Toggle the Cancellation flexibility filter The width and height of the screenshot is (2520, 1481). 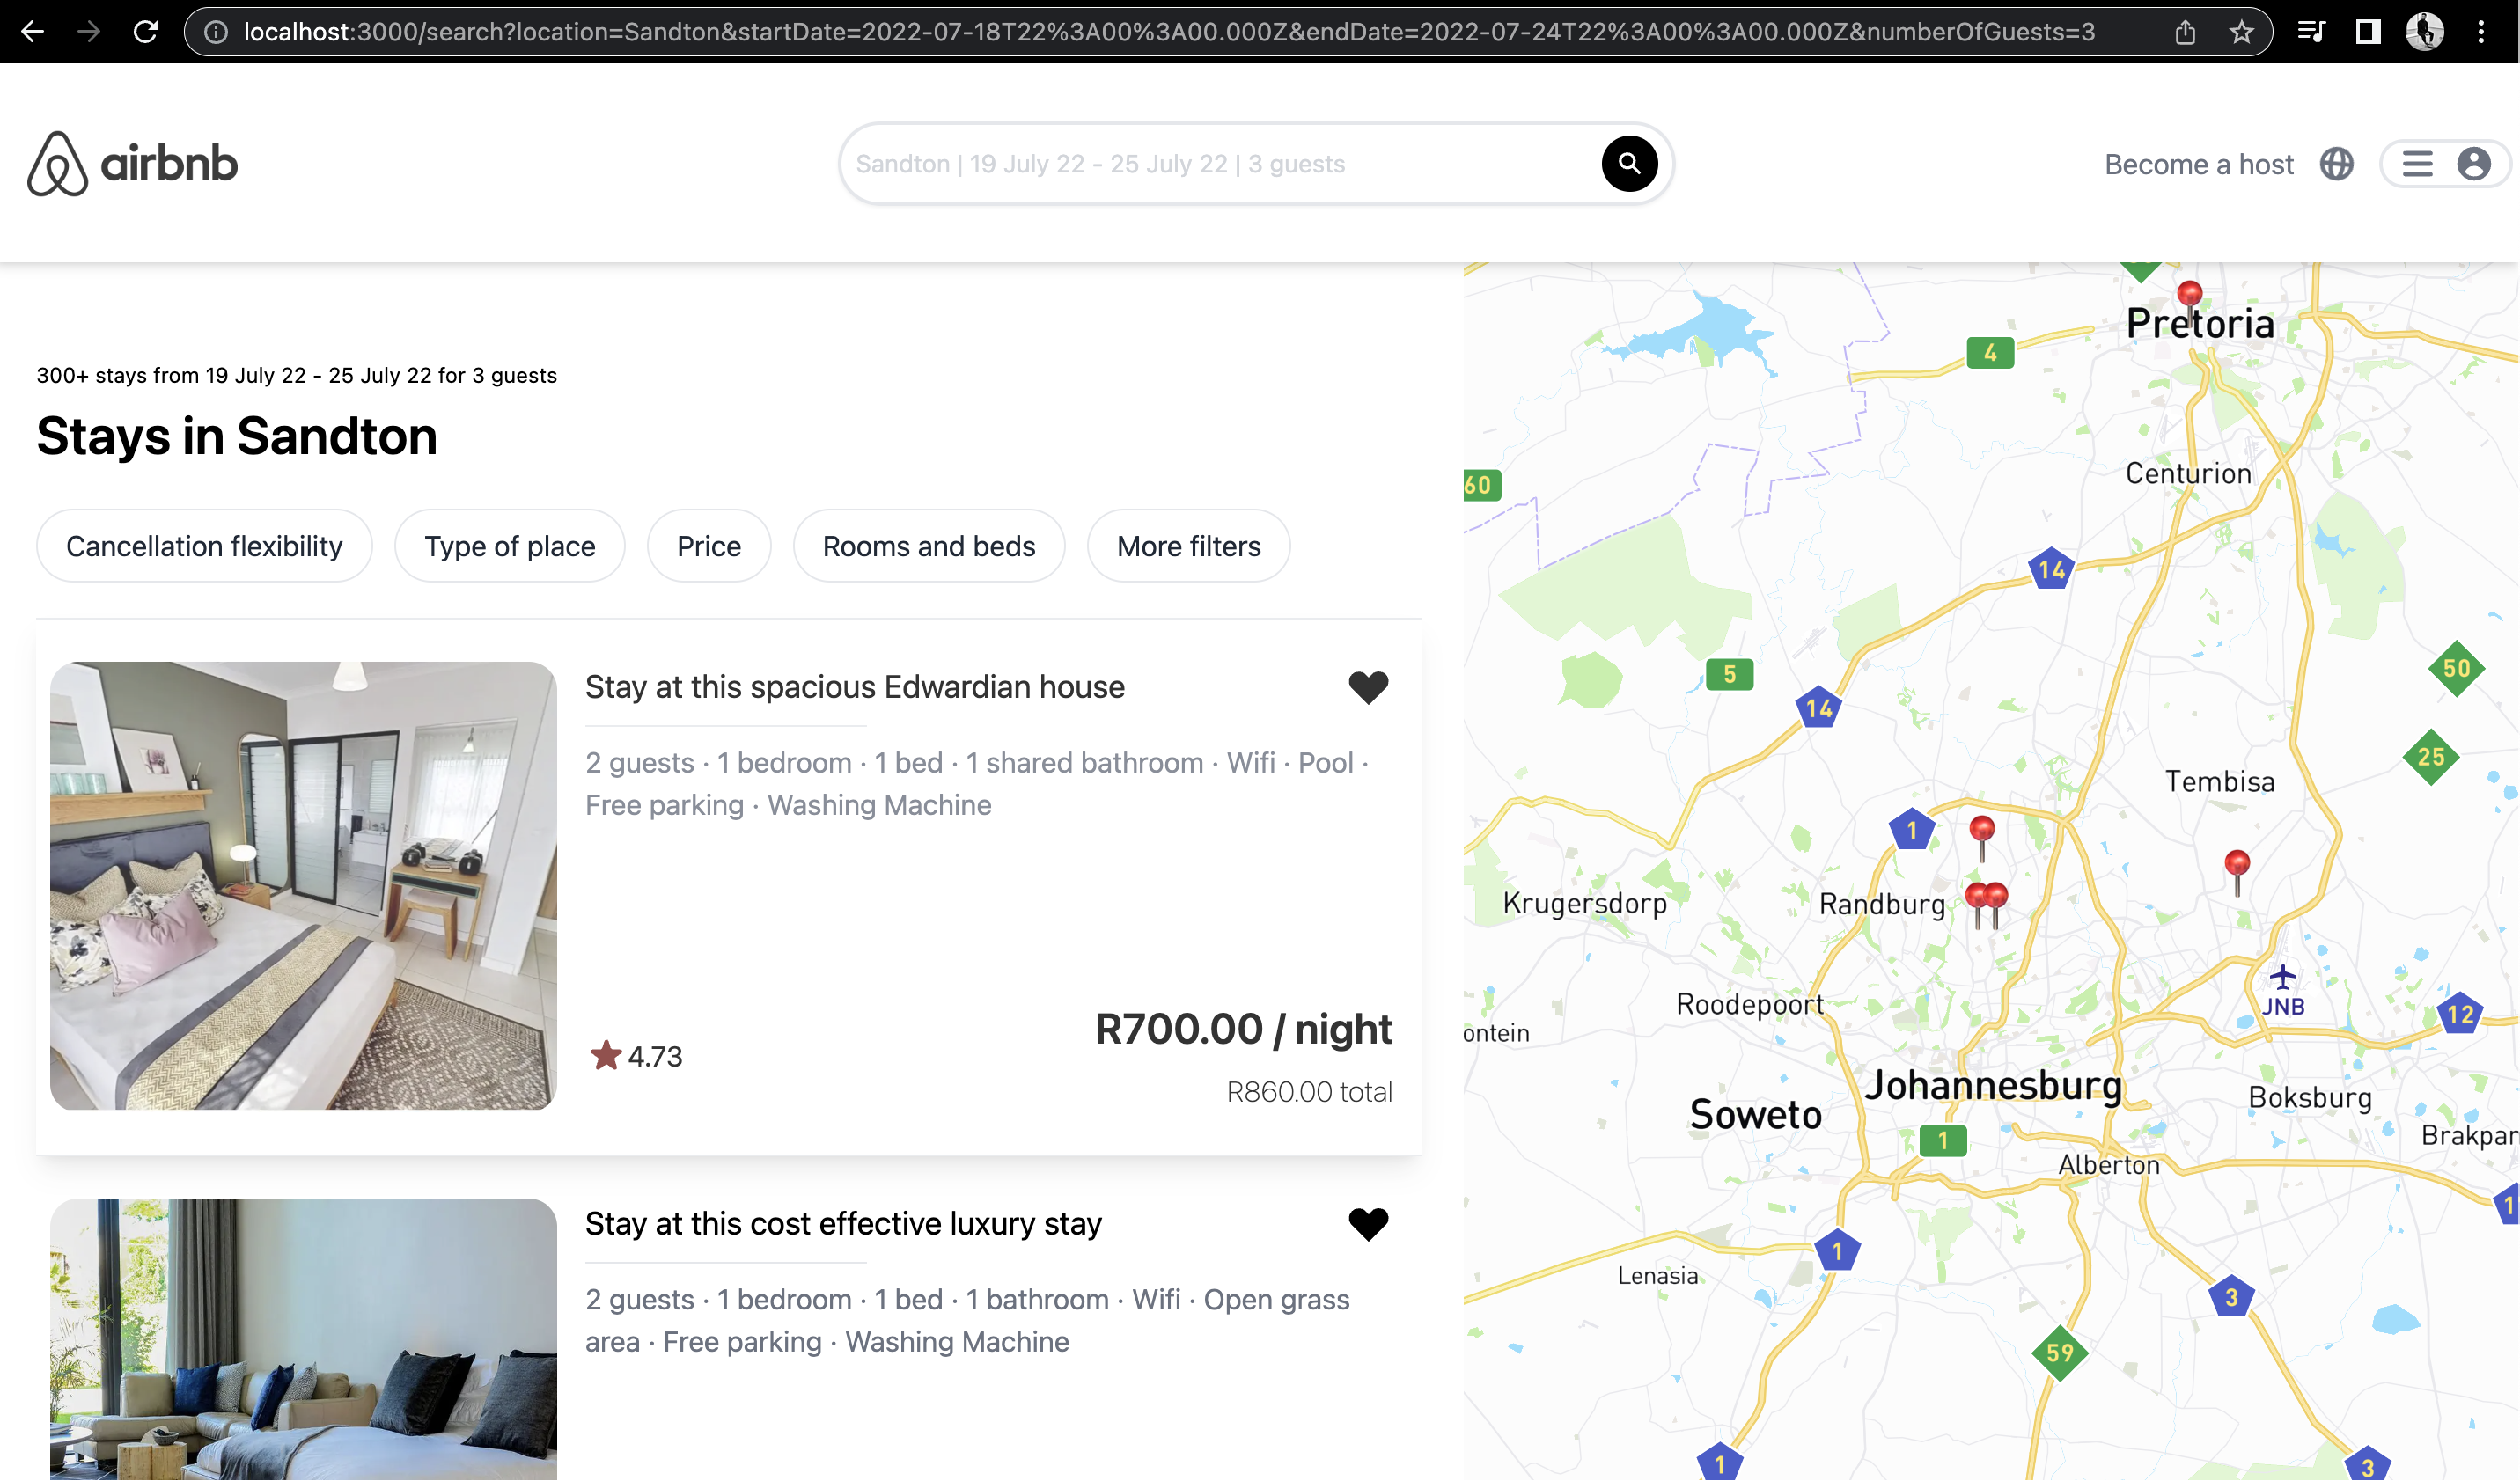[204, 546]
